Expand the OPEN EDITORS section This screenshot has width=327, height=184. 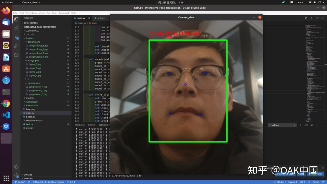coord(46,23)
